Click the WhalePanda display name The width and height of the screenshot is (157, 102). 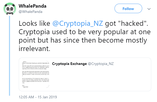pos(32,6)
